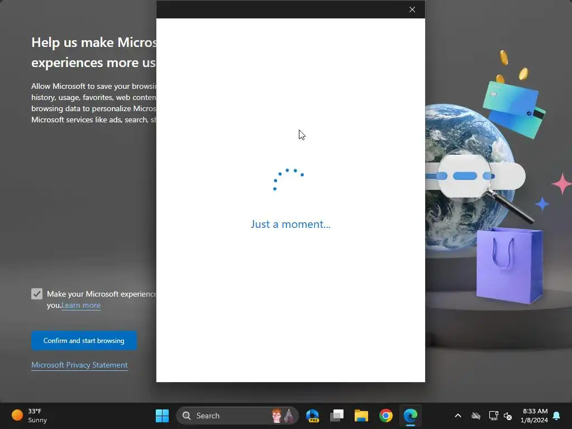Open Edge Preview icon in taskbar
Viewport: 572px width, 429px height.
click(x=313, y=416)
